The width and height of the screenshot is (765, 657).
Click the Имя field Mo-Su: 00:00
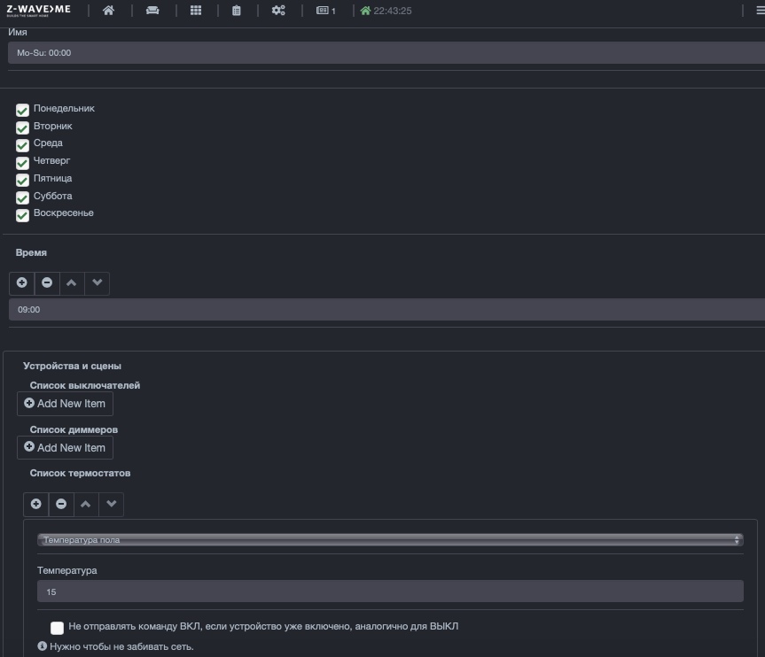[x=386, y=52]
